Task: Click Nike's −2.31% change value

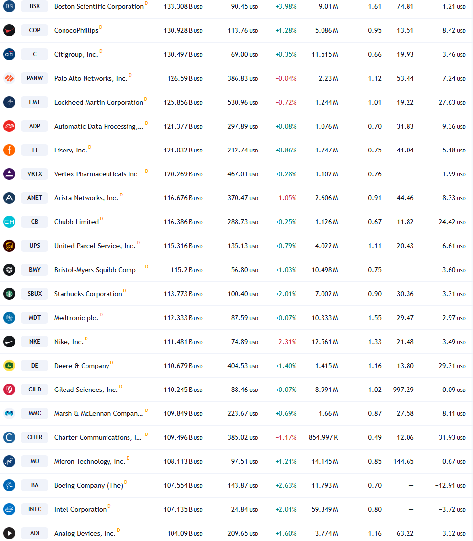Action: (x=286, y=342)
